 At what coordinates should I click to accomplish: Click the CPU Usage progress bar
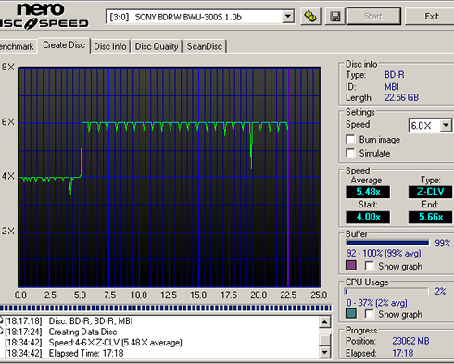click(x=386, y=291)
